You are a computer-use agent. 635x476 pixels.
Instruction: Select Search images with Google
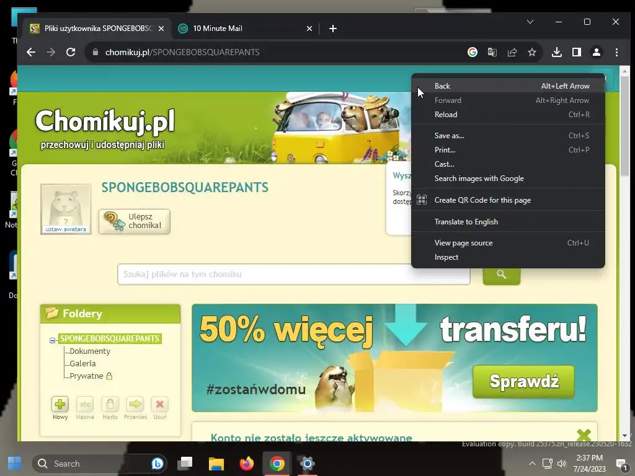pyautogui.click(x=508, y=178)
